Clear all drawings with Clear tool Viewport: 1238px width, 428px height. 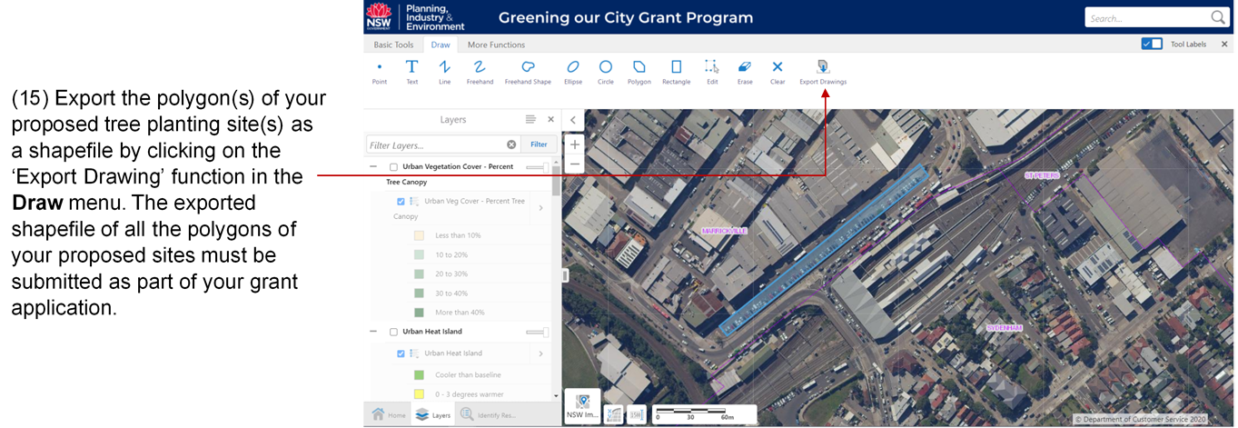(x=777, y=72)
